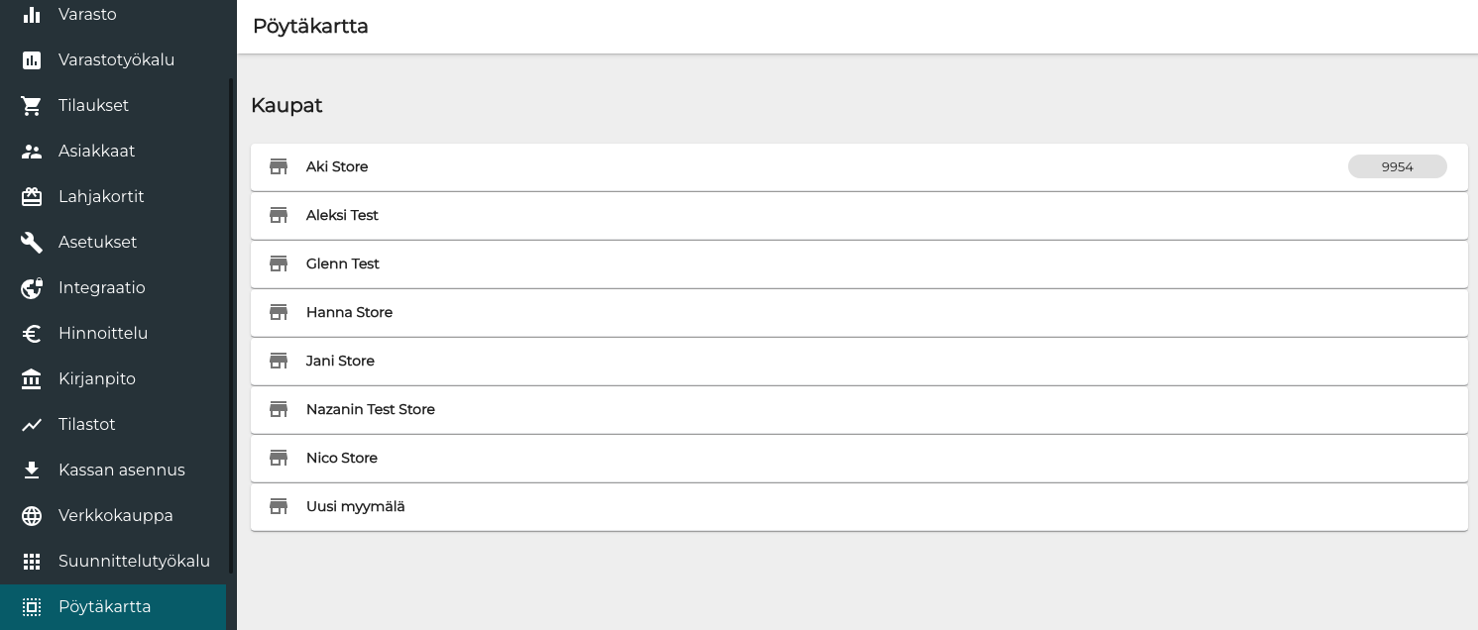The height and width of the screenshot is (630, 1478).
Task: Click the Verkkokauppa globe icon
Action: [x=32, y=516]
